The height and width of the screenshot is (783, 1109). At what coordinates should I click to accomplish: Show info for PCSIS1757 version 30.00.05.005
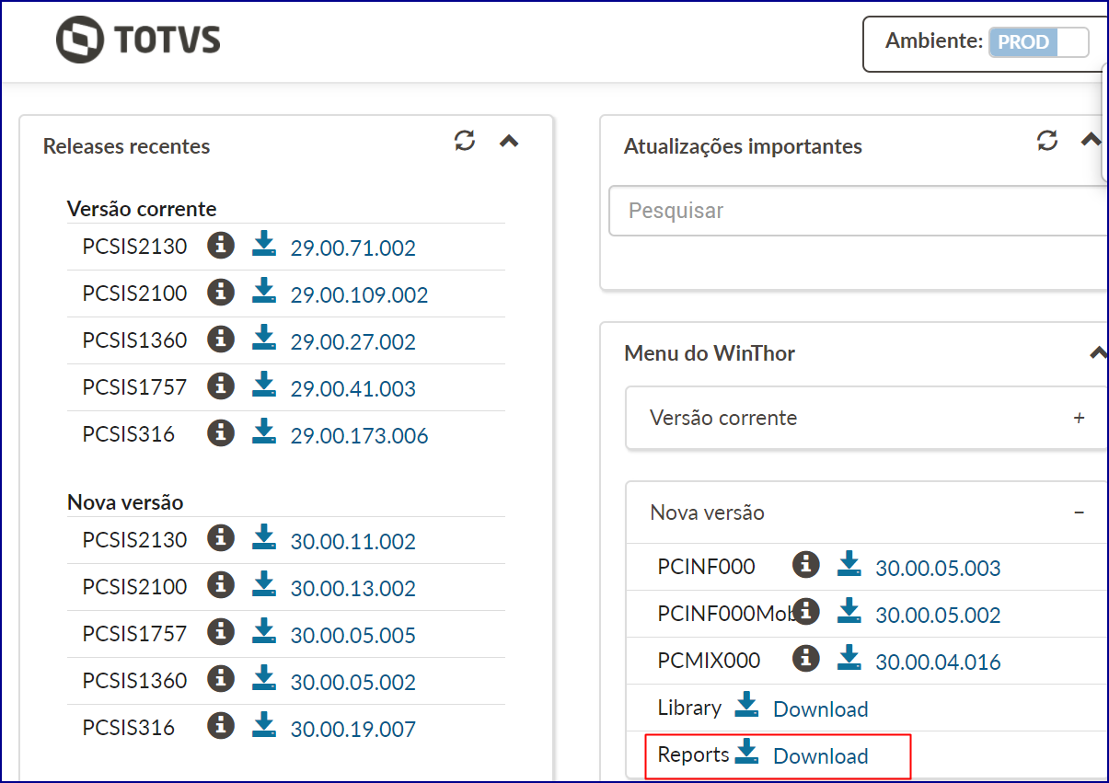[220, 632]
